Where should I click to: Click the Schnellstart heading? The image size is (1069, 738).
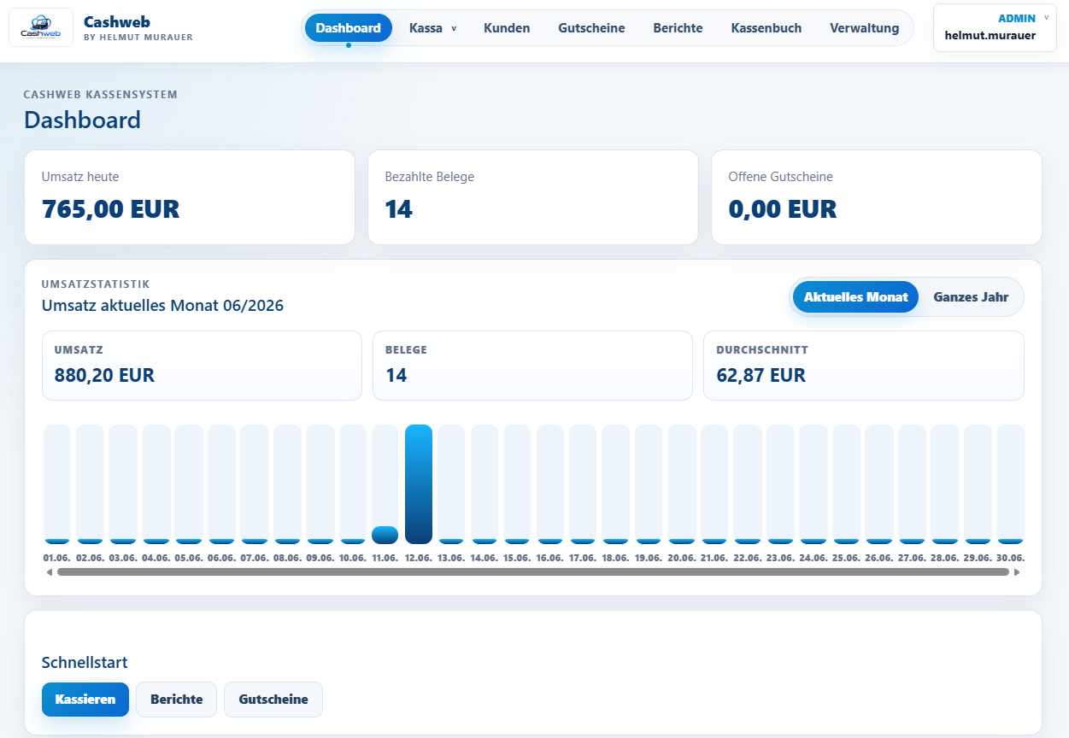pos(85,662)
